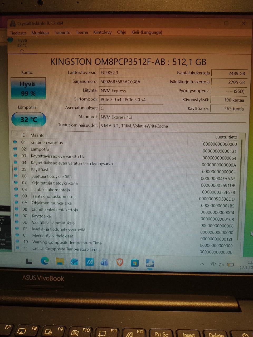Open File Explorer from the taskbar
The width and height of the screenshot is (253, 337).
tap(60, 261)
